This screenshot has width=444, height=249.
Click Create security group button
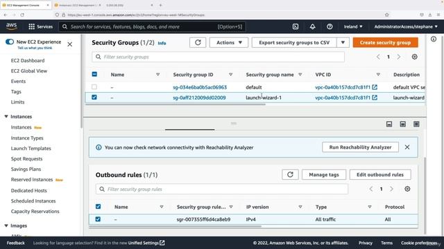385,43
